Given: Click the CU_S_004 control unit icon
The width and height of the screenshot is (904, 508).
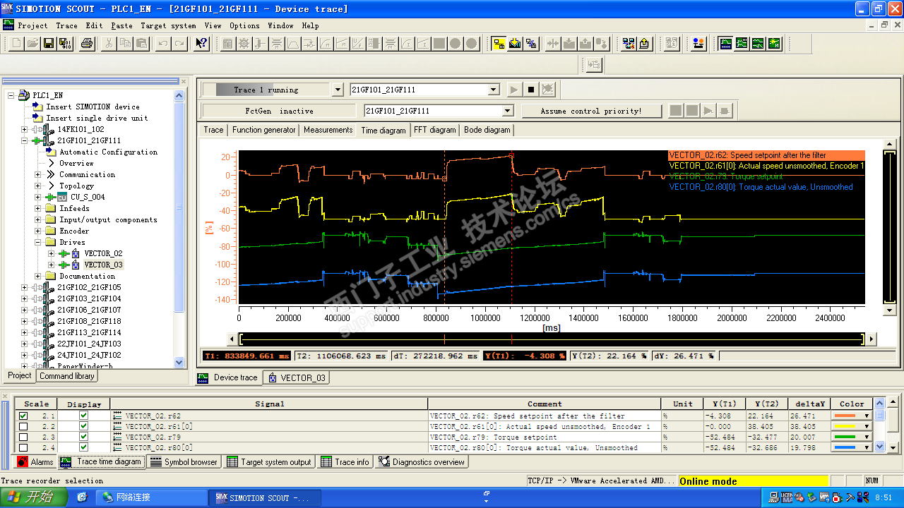Looking at the screenshot, I should [x=61, y=197].
